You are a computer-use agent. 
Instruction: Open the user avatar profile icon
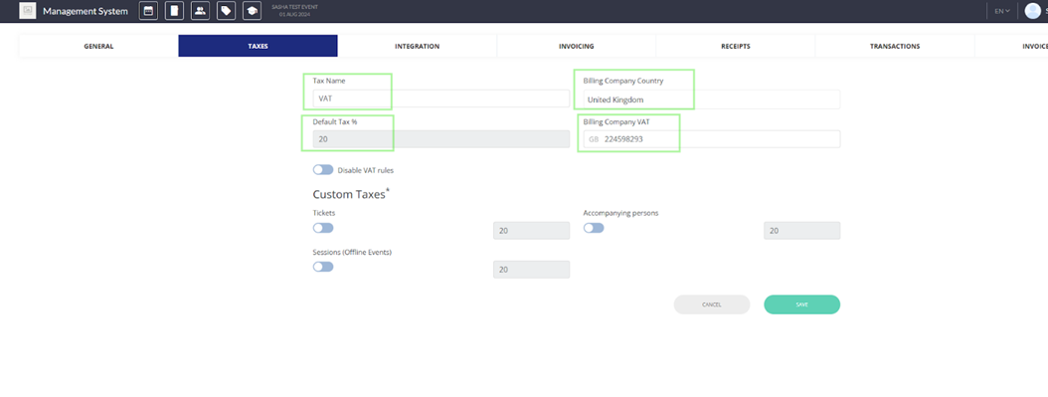pos(1033,11)
